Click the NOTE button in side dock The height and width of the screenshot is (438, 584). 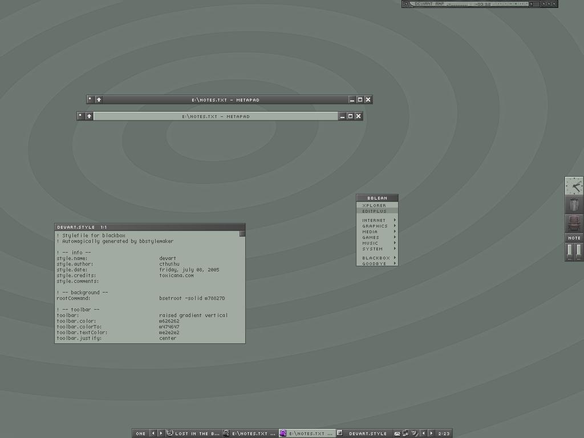pyautogui.click(x=574, y=238)
